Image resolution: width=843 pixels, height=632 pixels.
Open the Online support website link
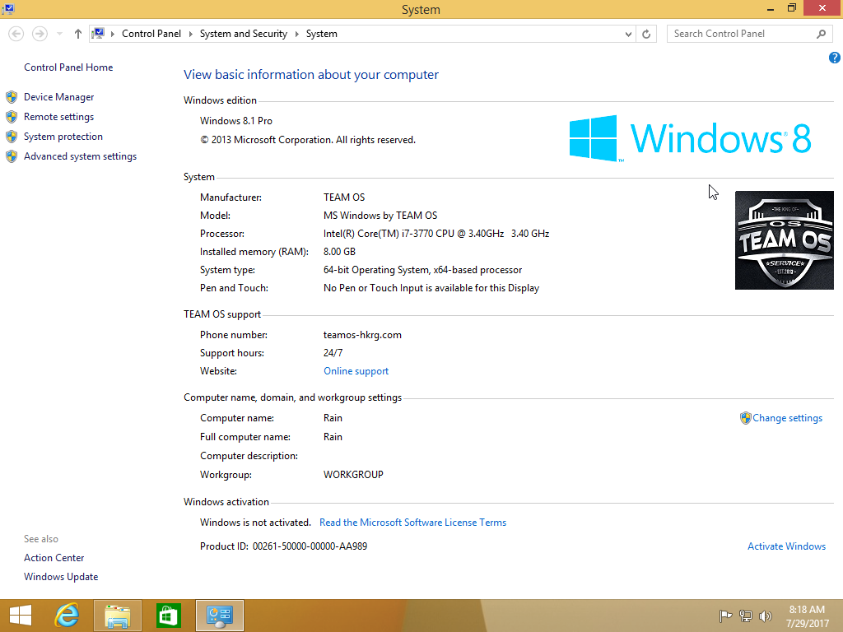356,371
